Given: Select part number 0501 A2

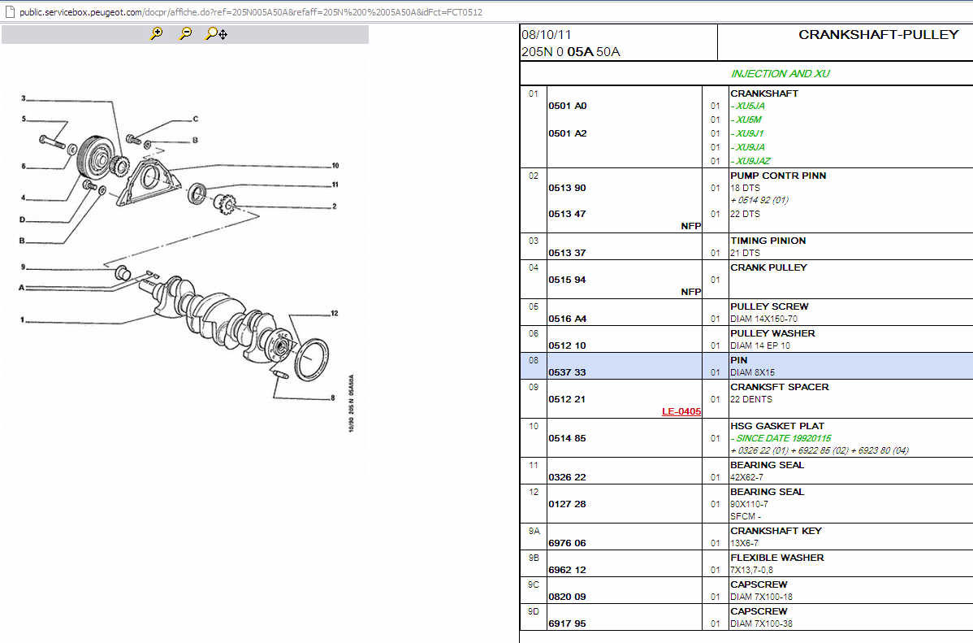Looking at the screenshot, I should coord(567,133).
